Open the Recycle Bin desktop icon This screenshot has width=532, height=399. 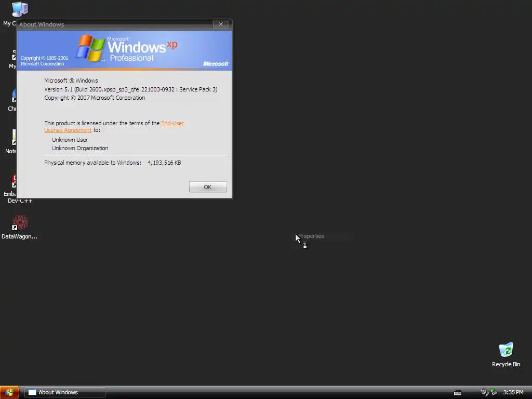pos(506,354)
